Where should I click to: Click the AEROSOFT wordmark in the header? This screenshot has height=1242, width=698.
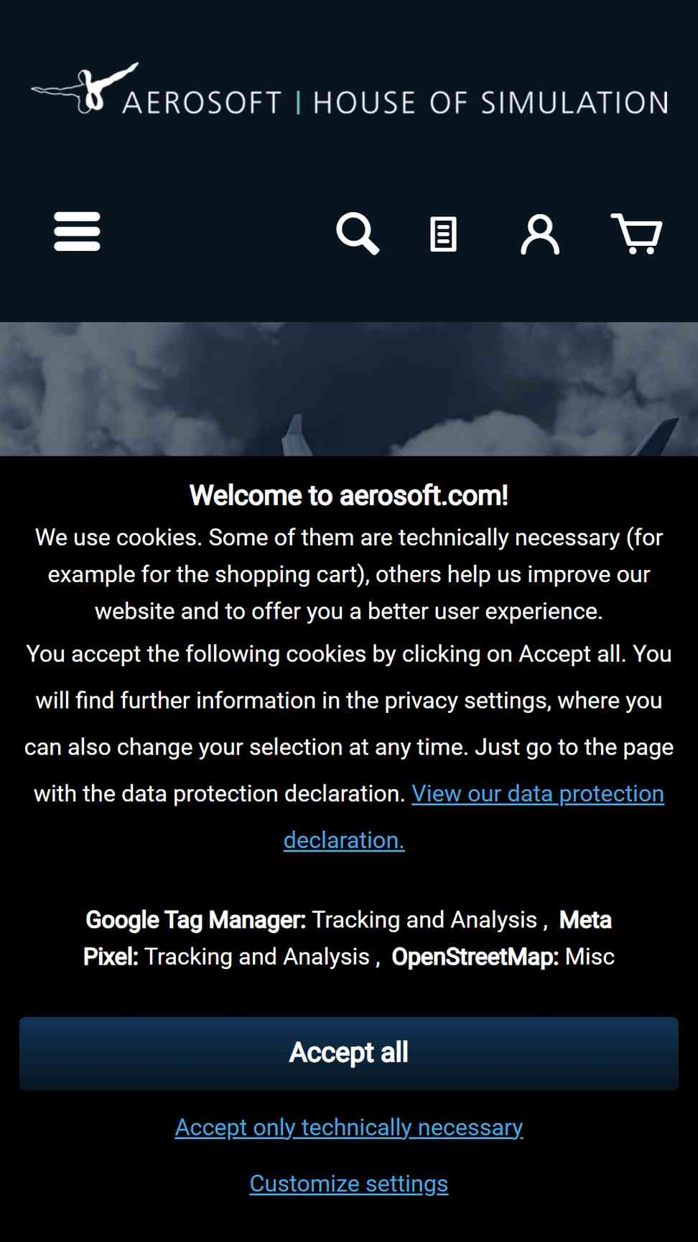click(x=202, y=103)
